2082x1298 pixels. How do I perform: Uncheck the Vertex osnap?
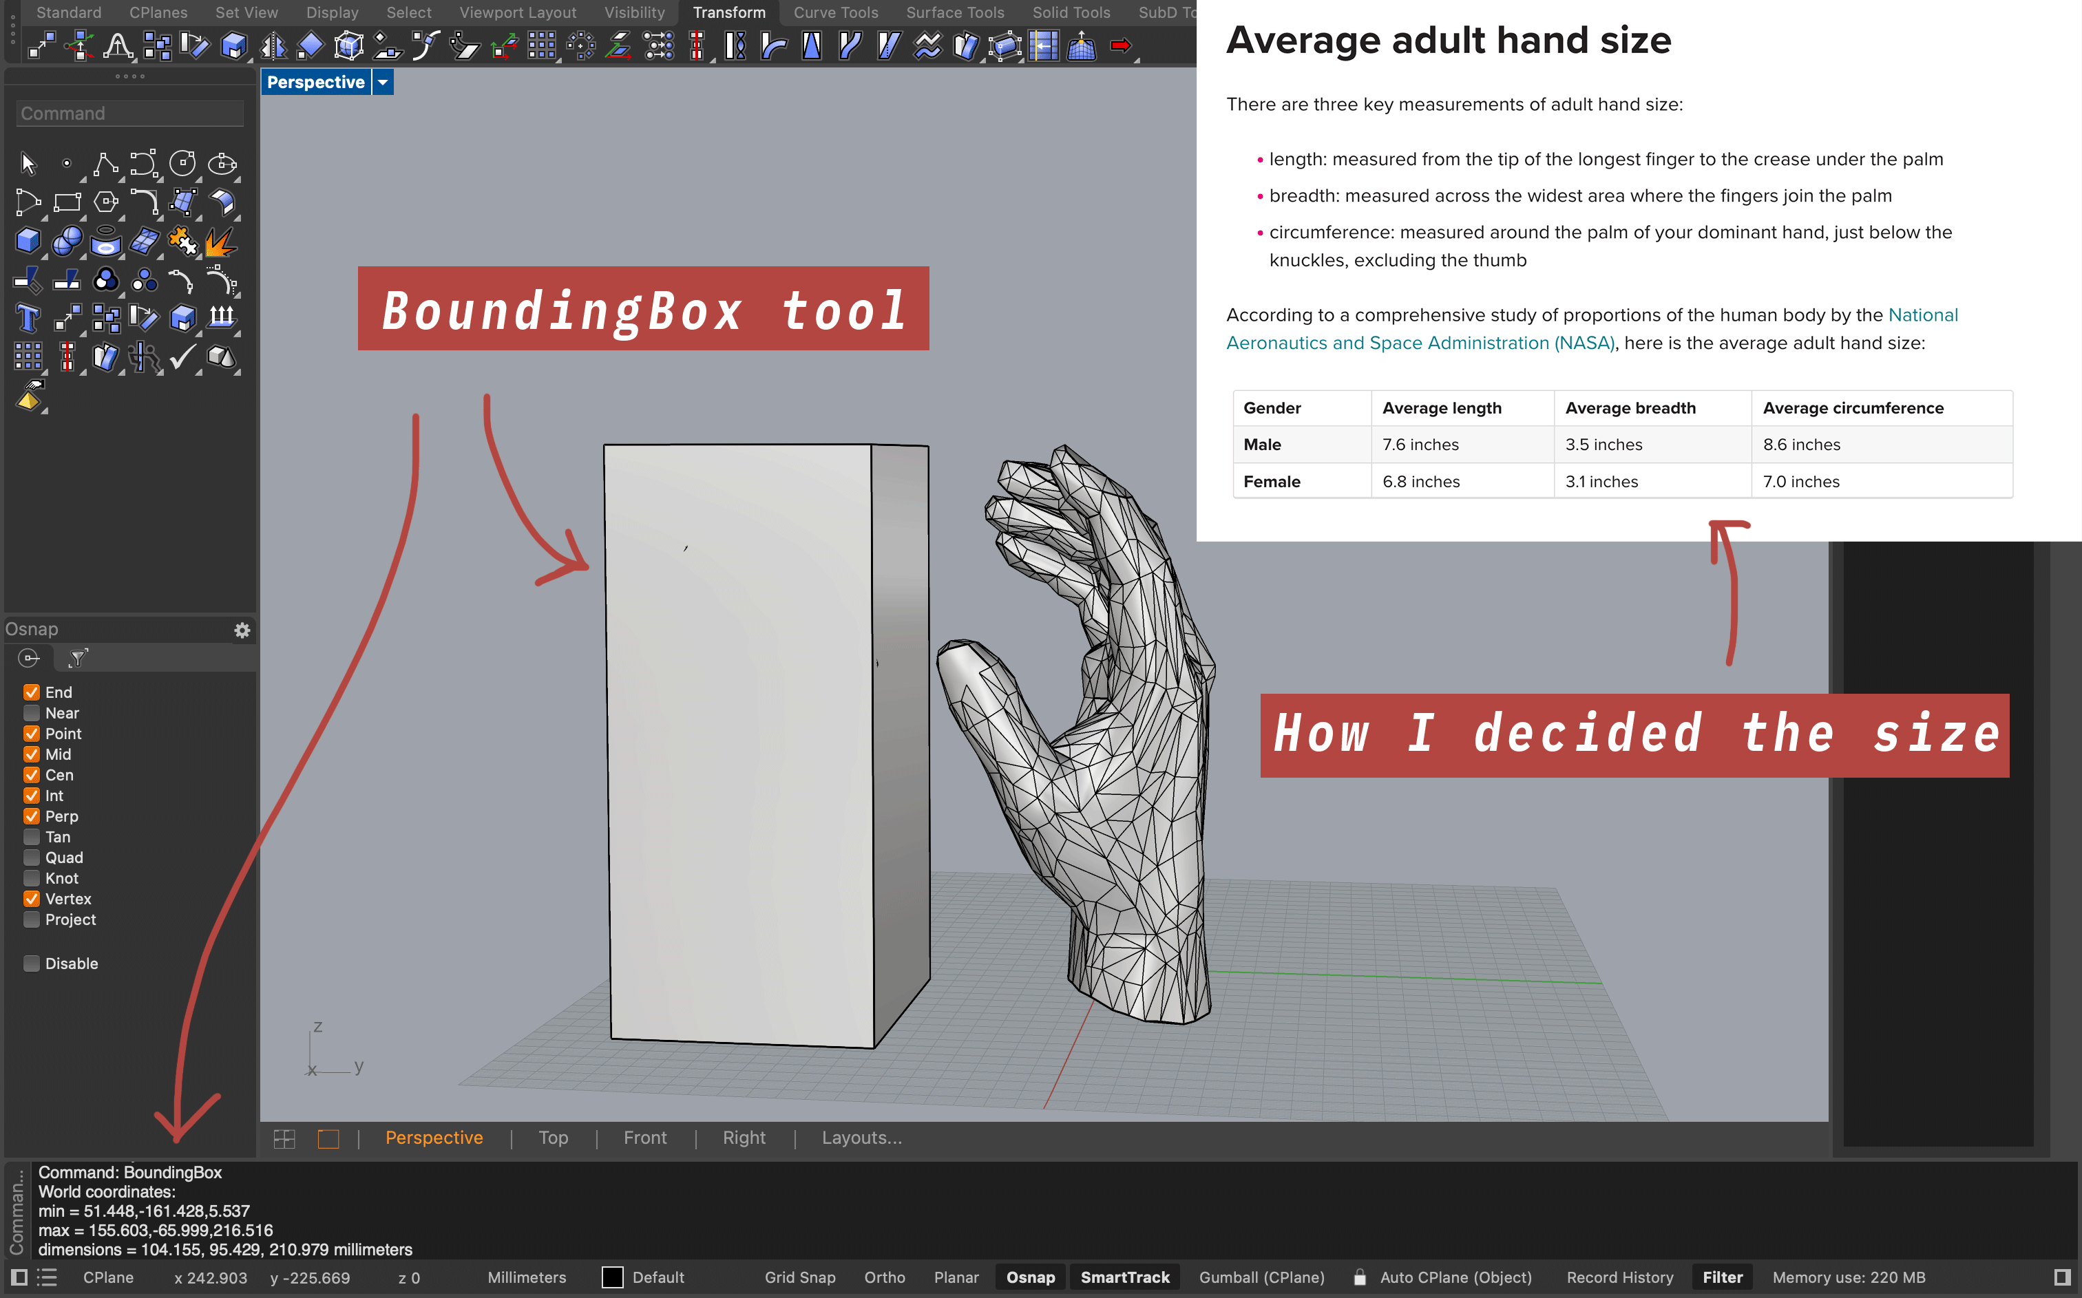pyautogui.click(x=32, y=899)
